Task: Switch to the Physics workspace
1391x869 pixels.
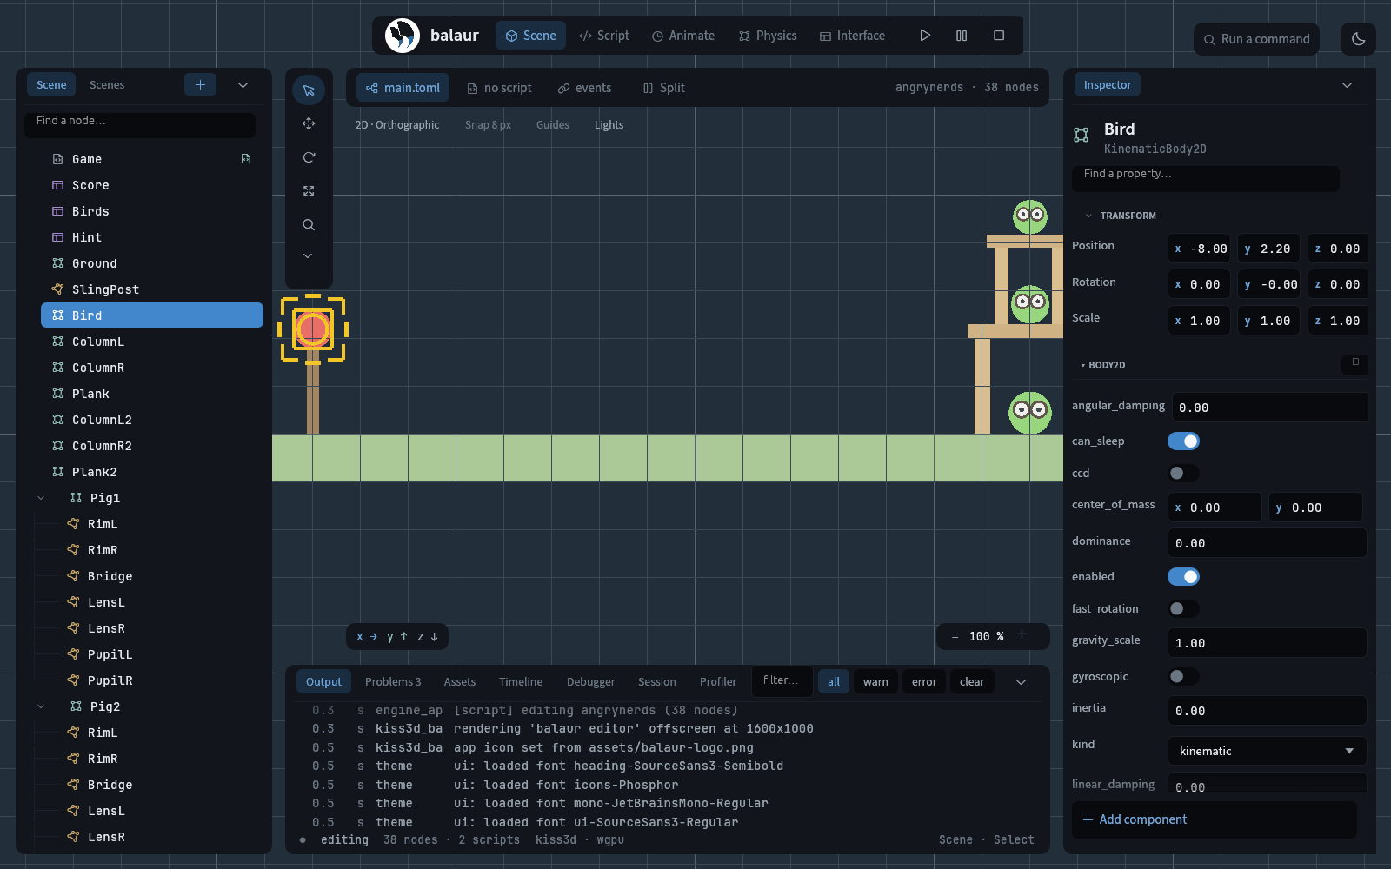Action: point(768,36)
